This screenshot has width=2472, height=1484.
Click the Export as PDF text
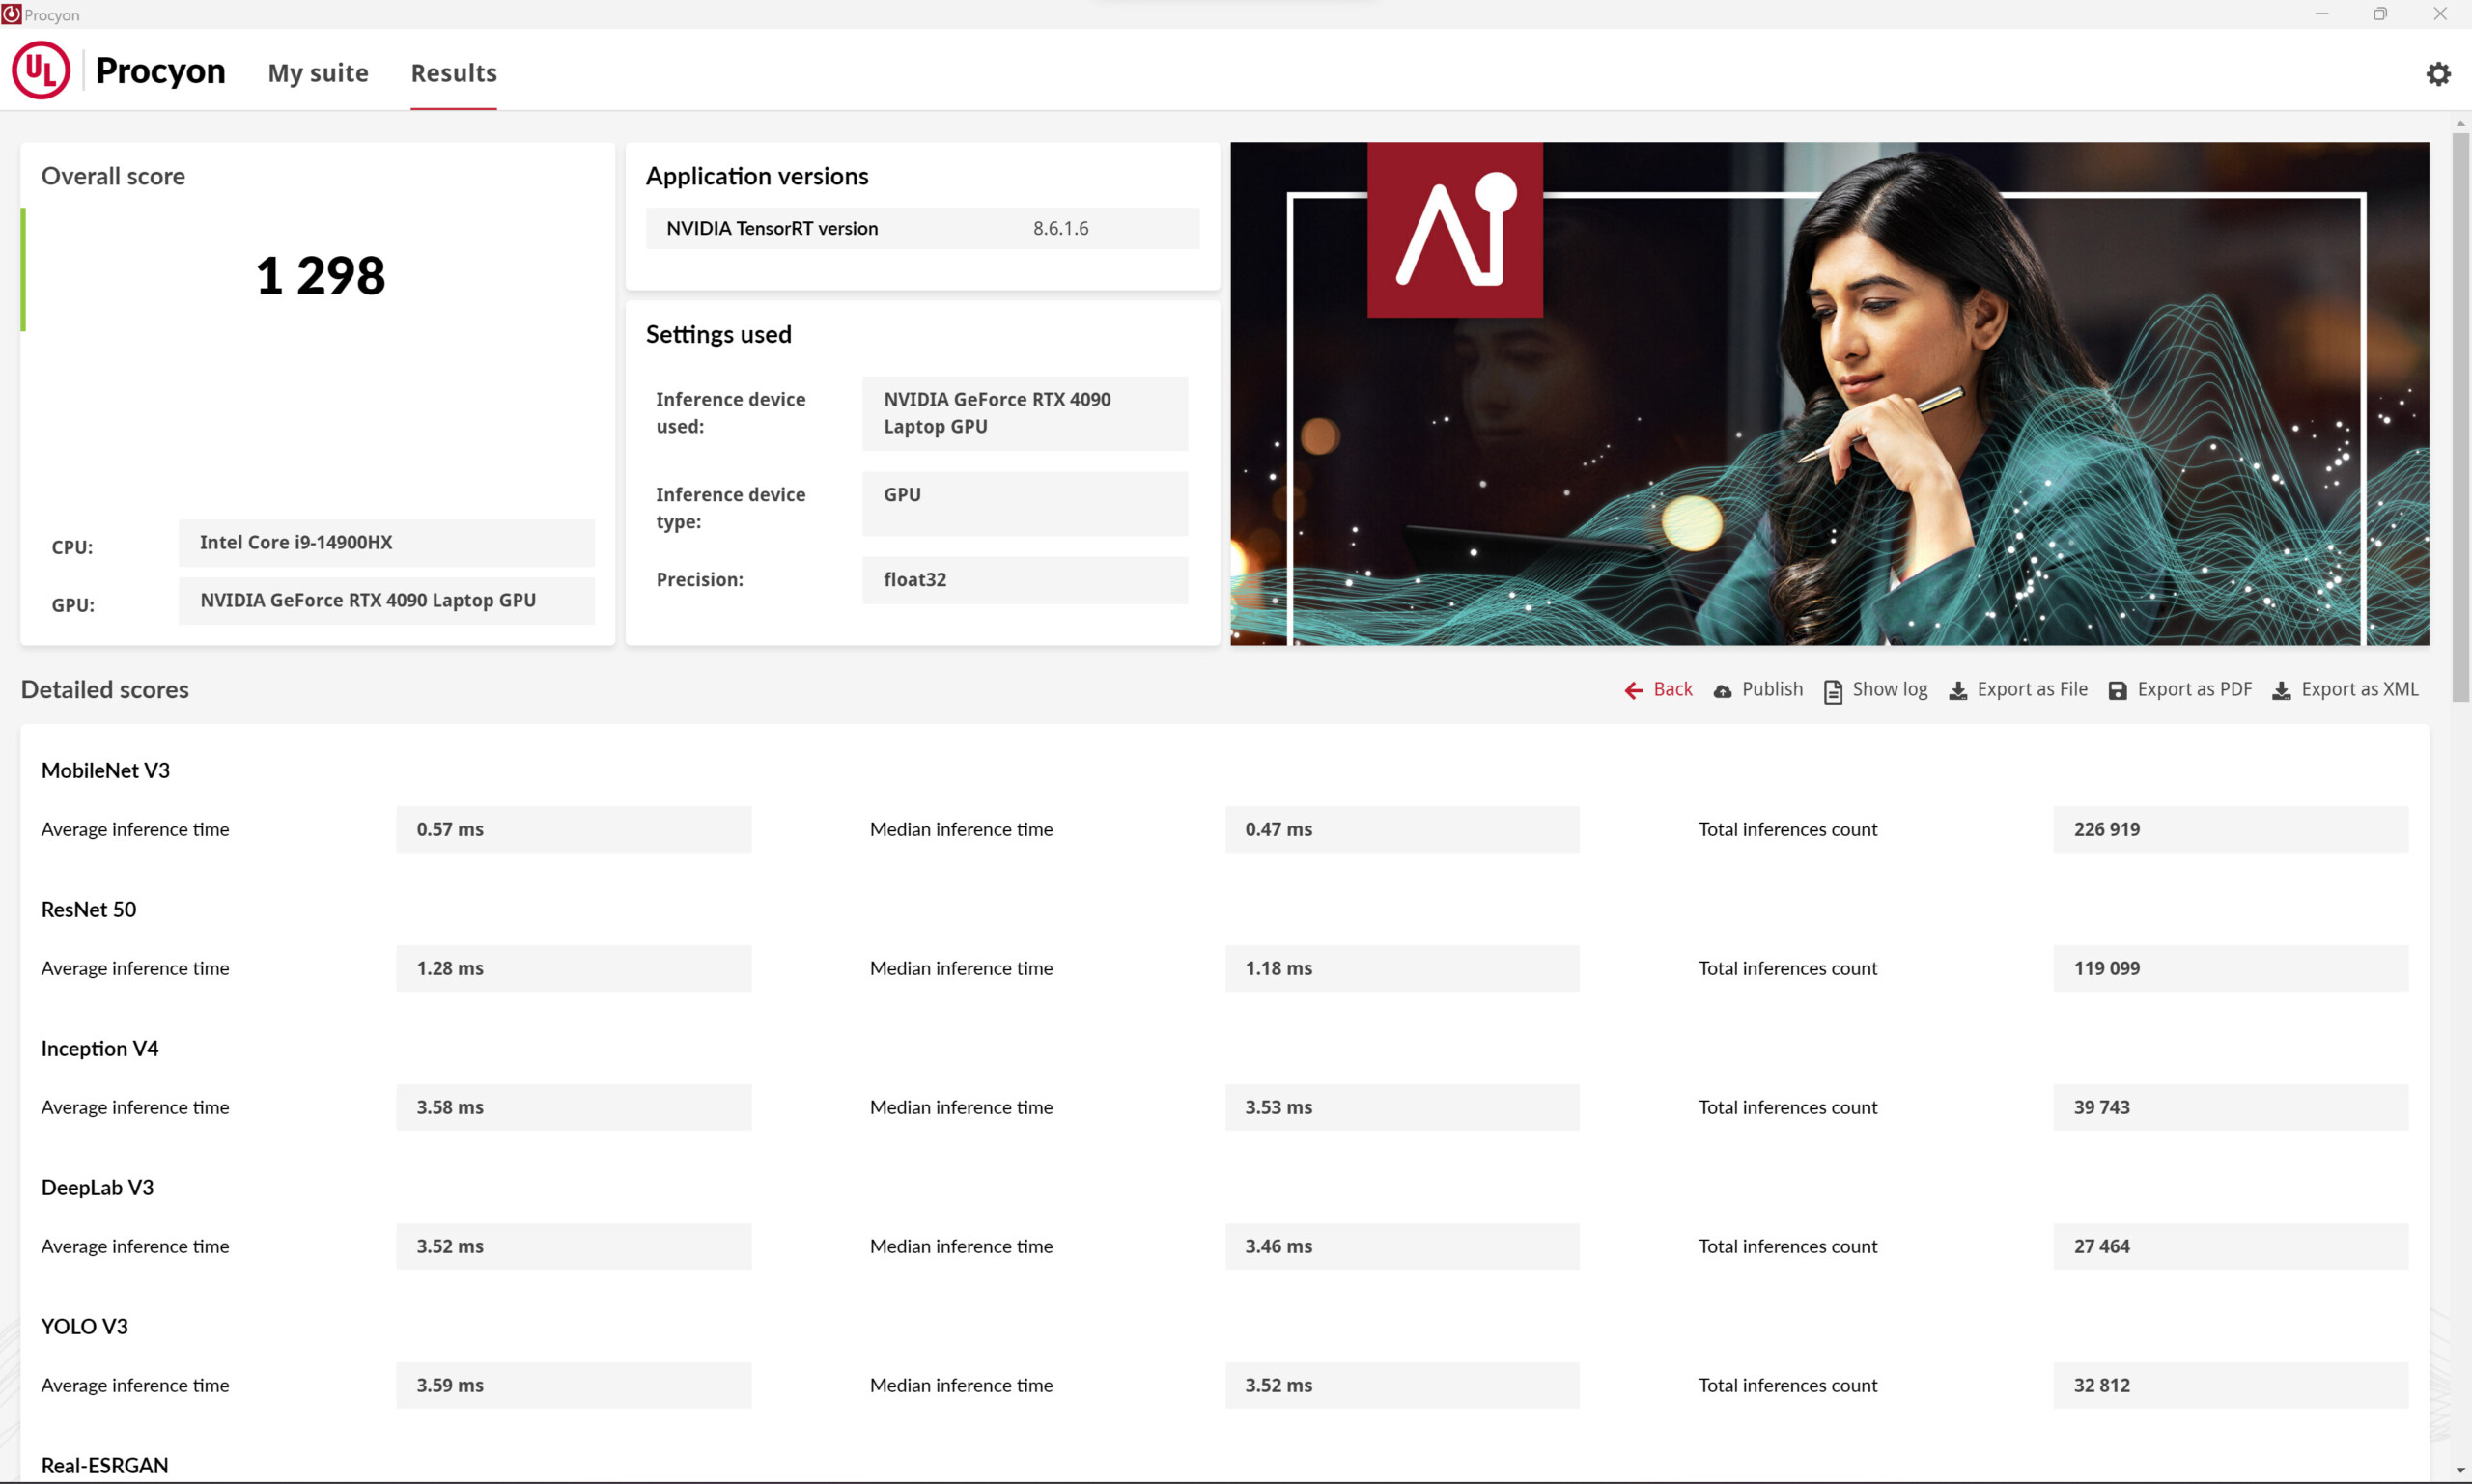coord(2194,689)
